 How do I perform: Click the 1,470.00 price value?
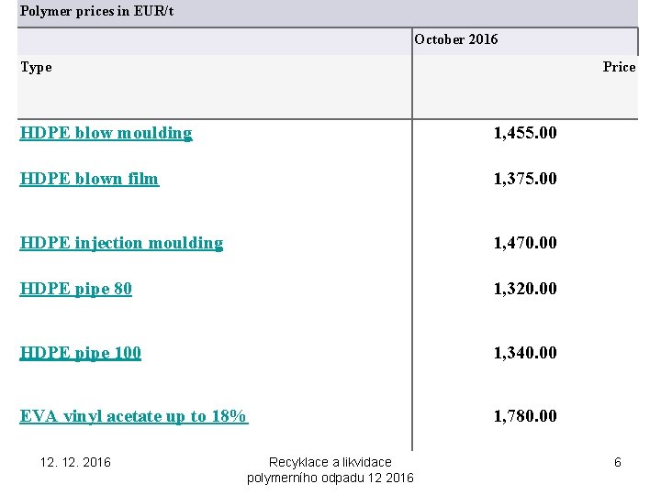pos(525,243)
